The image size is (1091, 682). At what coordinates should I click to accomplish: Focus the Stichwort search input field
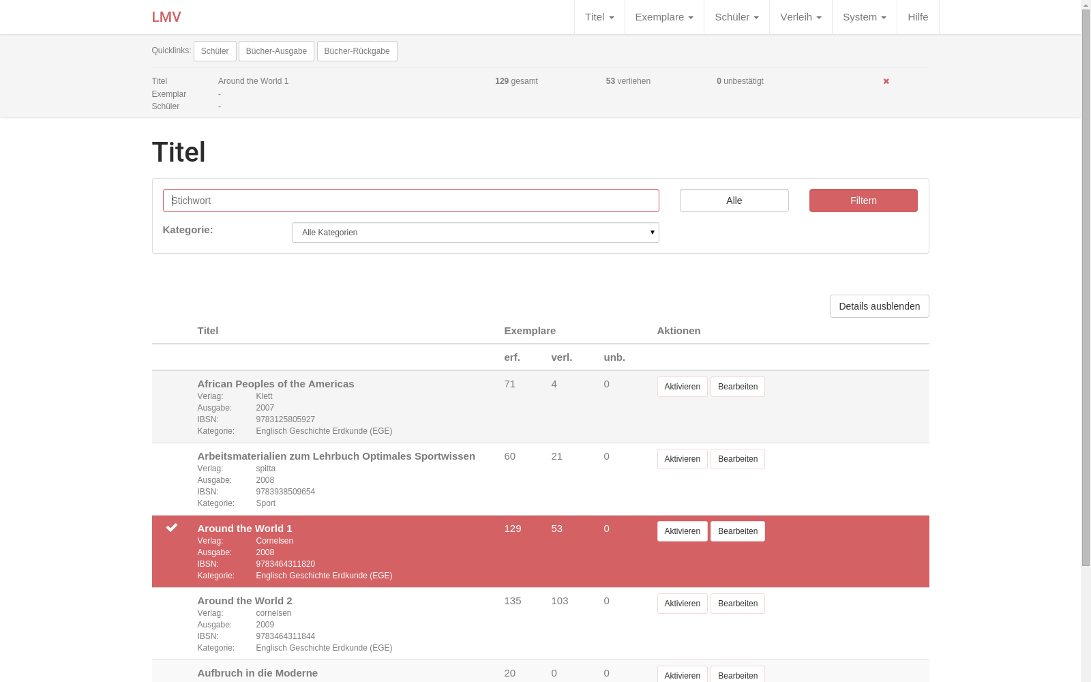410,201
